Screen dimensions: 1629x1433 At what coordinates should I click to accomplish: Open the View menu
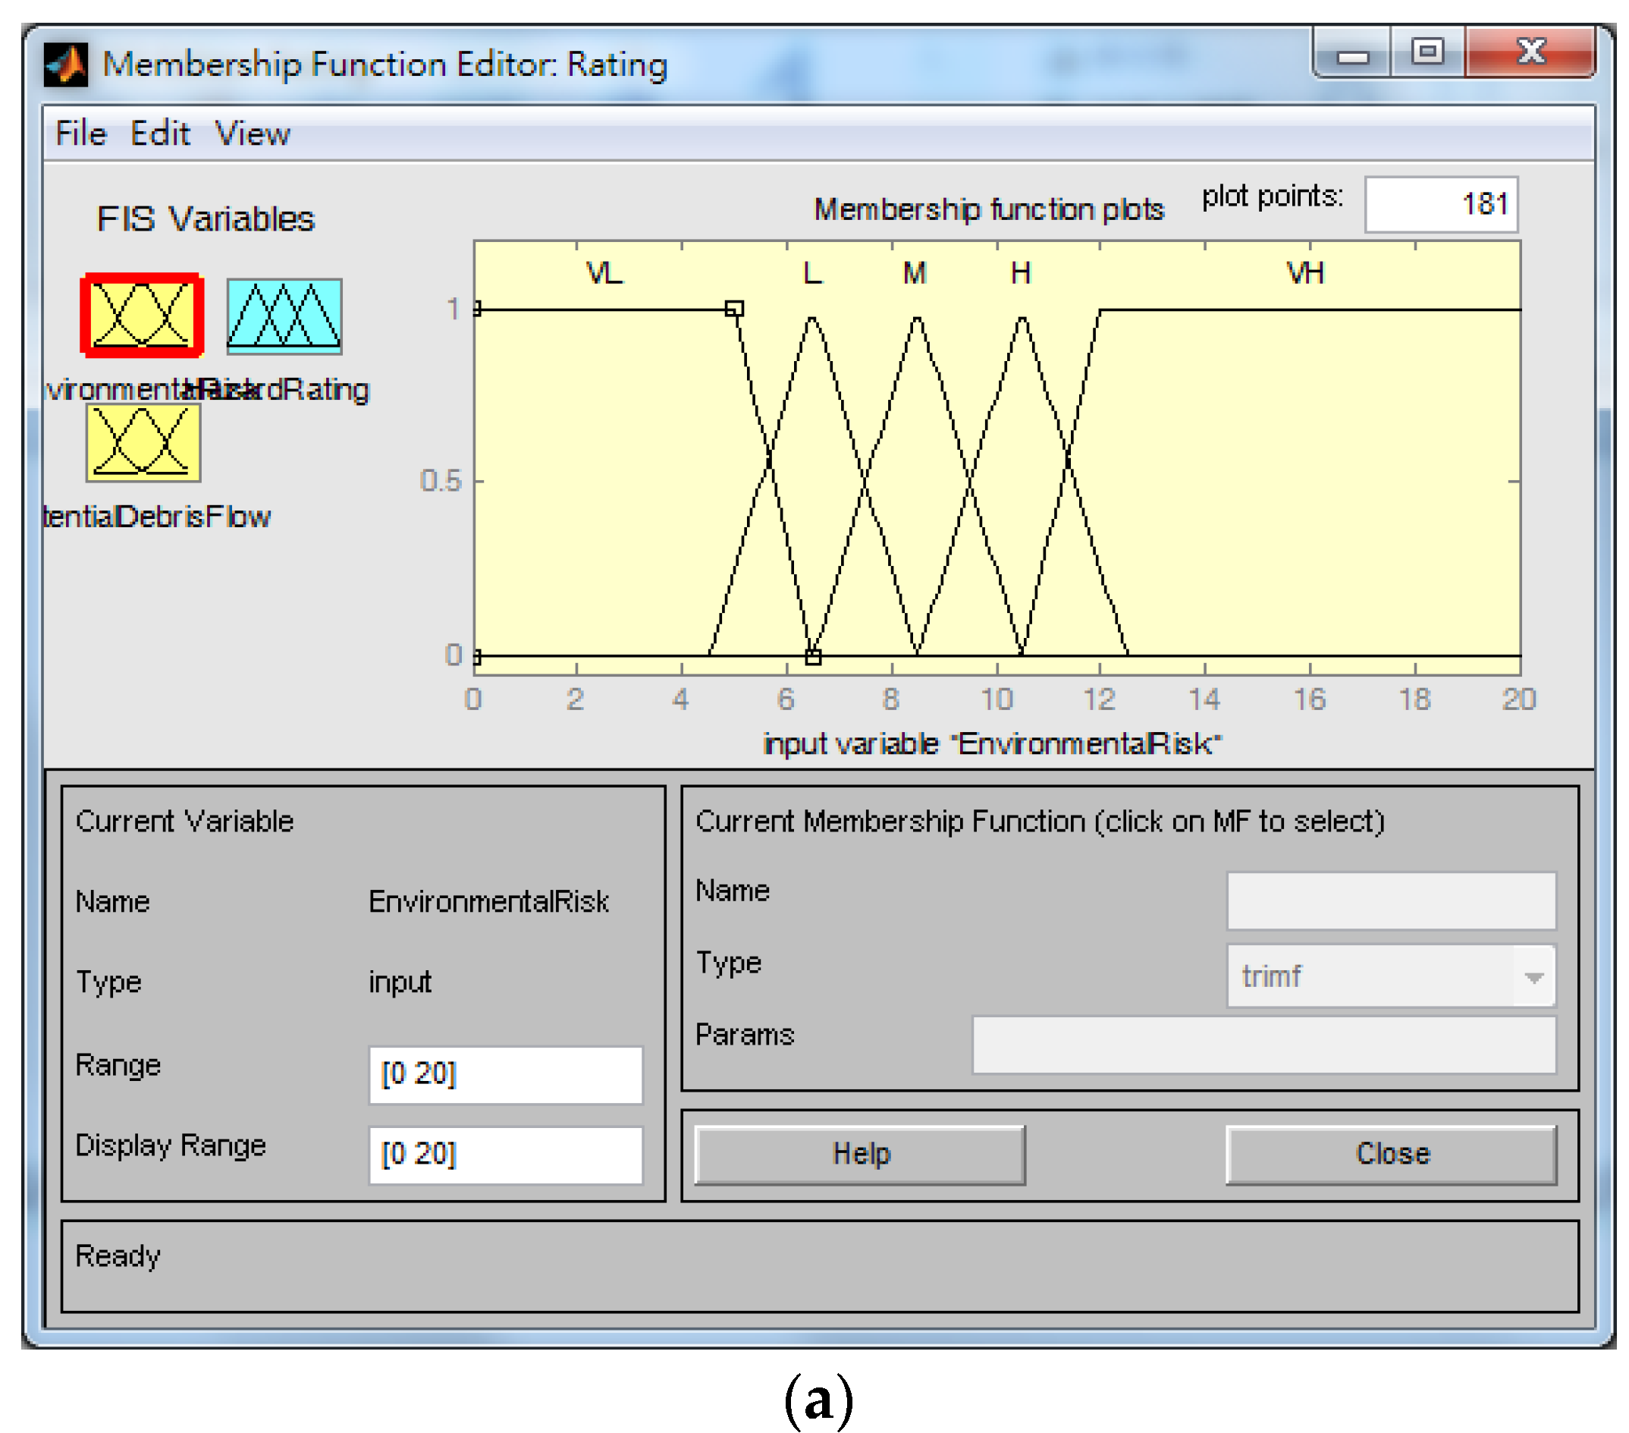252,133
